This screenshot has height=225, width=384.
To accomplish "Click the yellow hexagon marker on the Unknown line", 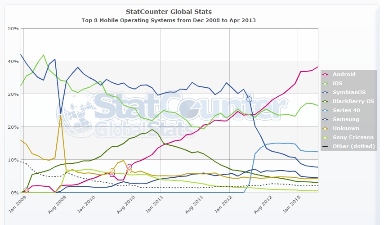I will pyautogui.click(x=112, y=171).
